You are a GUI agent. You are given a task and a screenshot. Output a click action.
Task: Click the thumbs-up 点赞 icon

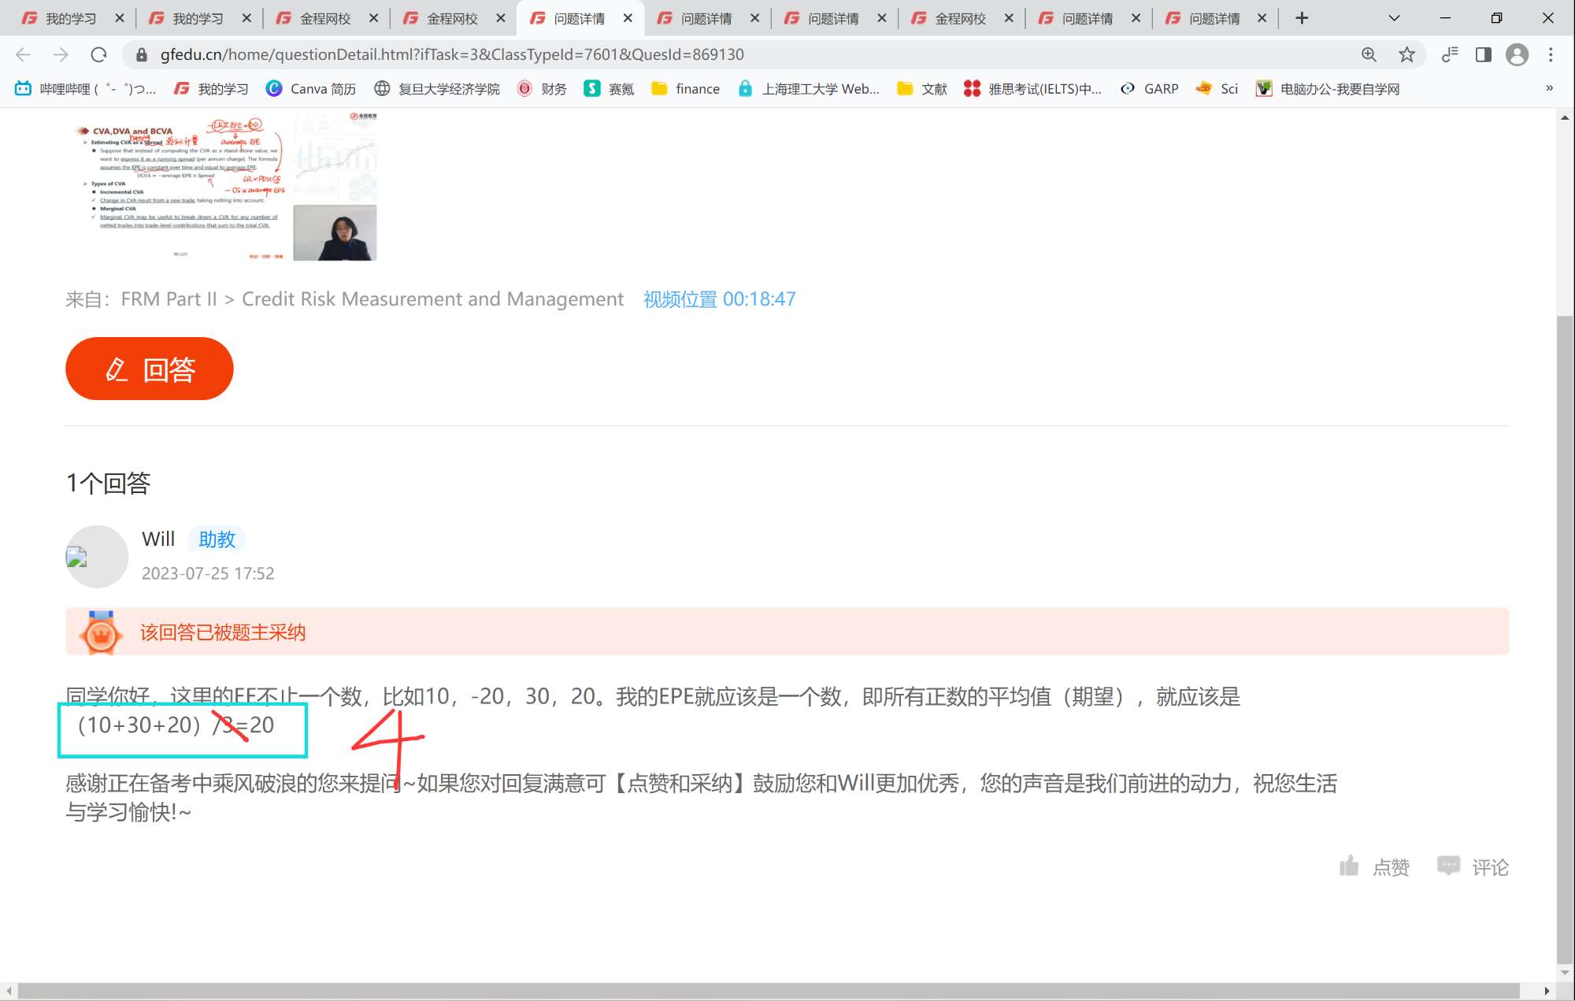click(1349, 866)
